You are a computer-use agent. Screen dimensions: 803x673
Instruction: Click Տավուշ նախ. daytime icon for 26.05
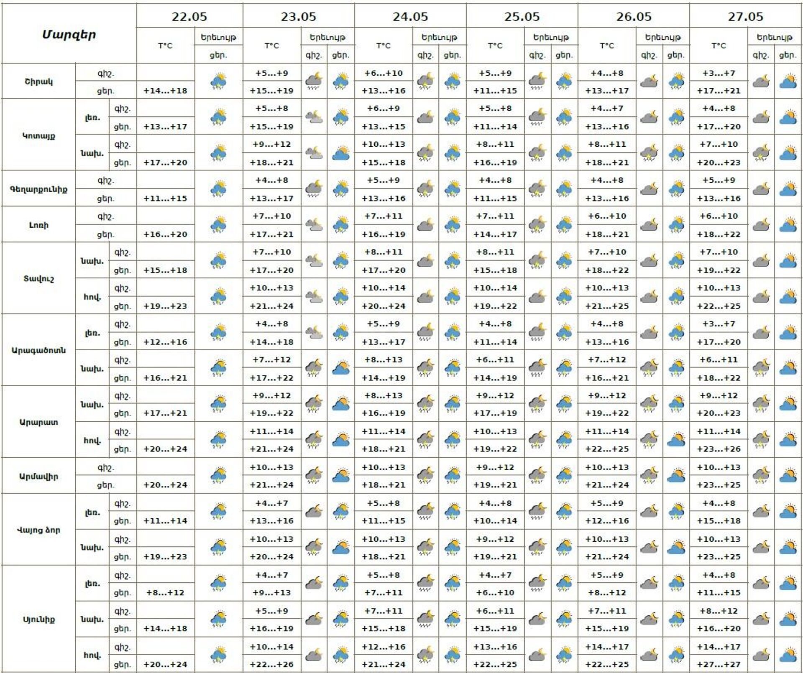676,261
